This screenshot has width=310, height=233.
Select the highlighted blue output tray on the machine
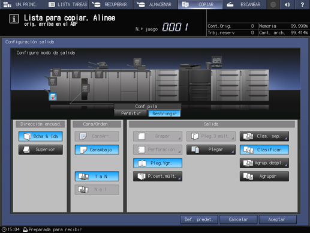click(x=53, y=97)
